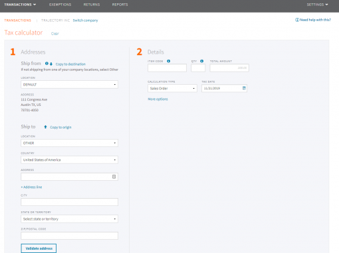Image resolution: width=339 pixels, height=253 pixels.
Task: Click the More options link
Action: click(158, 99)
